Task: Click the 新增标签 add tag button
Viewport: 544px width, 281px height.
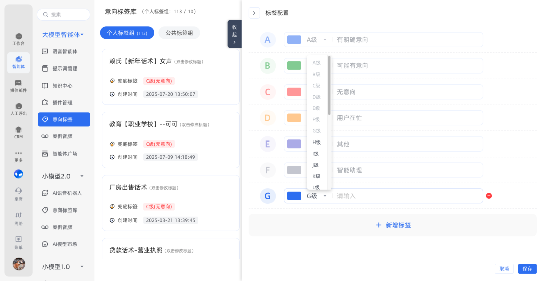Action: coord(393,225)
